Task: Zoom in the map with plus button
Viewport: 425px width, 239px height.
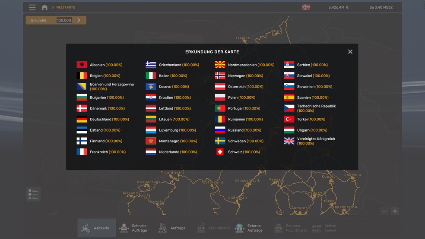Action: click(395, 211)
